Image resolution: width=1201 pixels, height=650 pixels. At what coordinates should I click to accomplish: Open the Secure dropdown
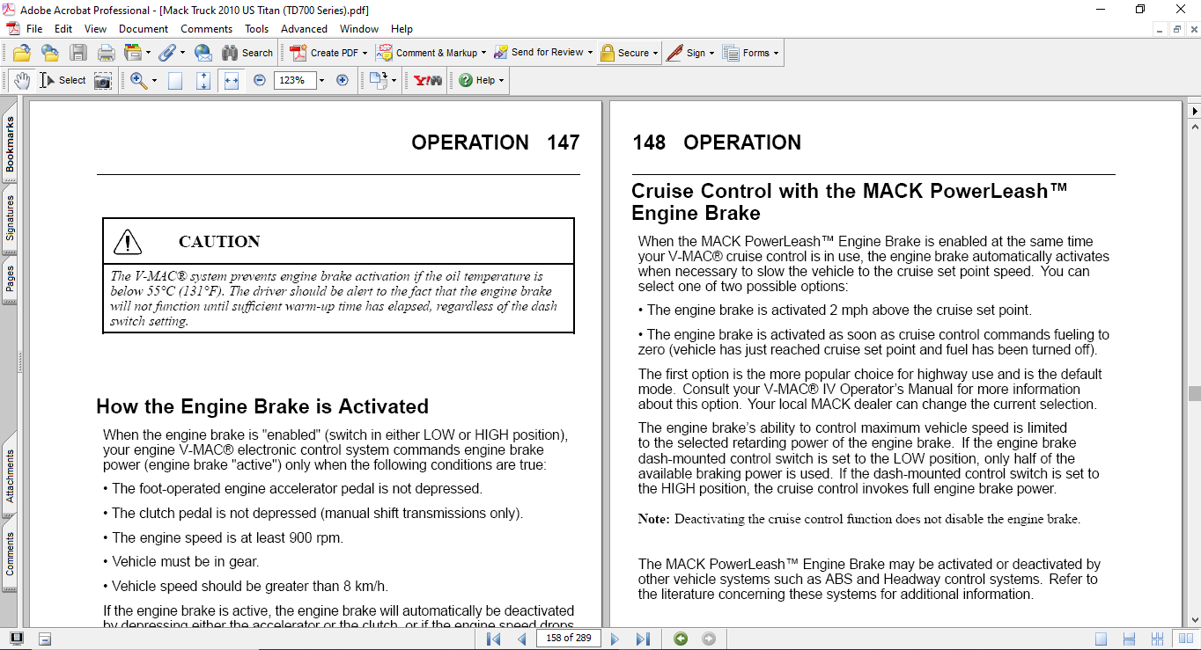pyautogui.click(x=630, y=53)
